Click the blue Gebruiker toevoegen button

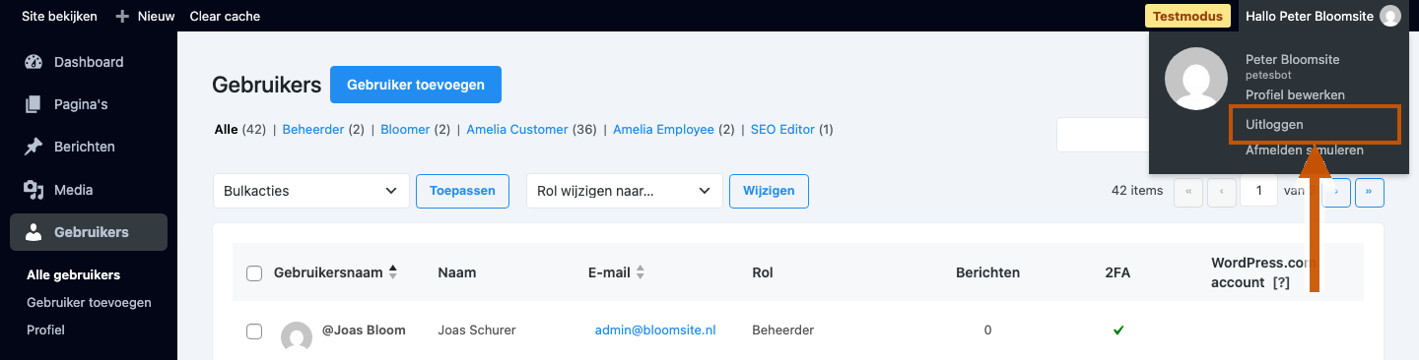coord(416,85)
